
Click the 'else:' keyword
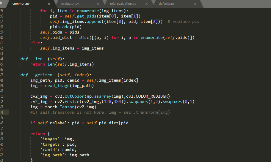pyautogui.click(x=36, y=43)
